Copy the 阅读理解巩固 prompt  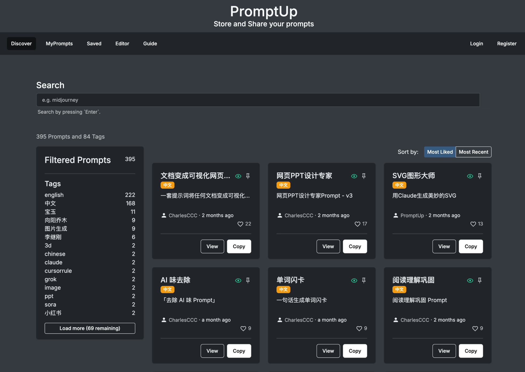pyautogui.click(x=471, y=351)
